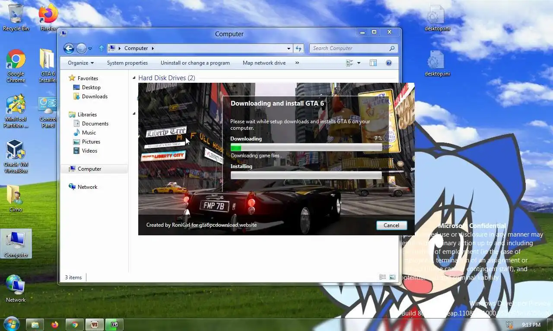This screenshot has width=553, height=331.
Task: Switch to Firefox on the taskbar
Action: pos(55,325)
